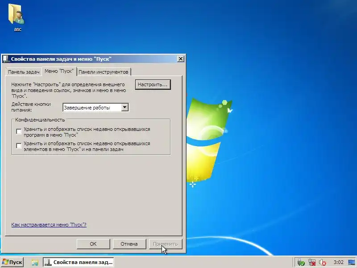Image resolution: width=357 pixels, height=268 pixels.
Task: Switch to the Панель задач tab
Action: point(24,72)
